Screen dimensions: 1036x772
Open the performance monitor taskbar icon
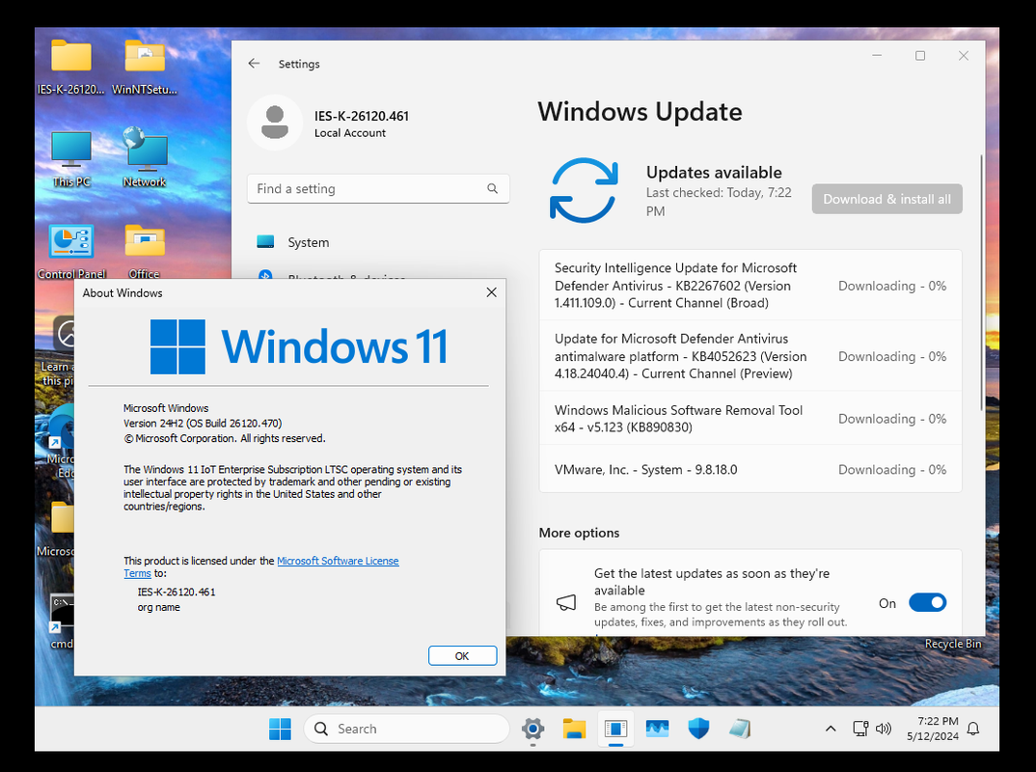coord(658,729)
